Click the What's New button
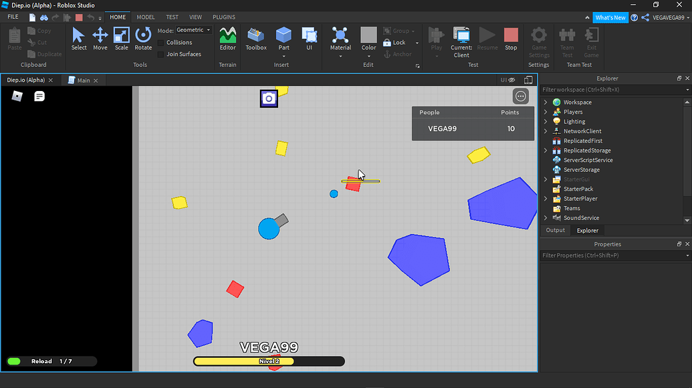The height and width of the screenshot is (388, 692). point(610,17)
